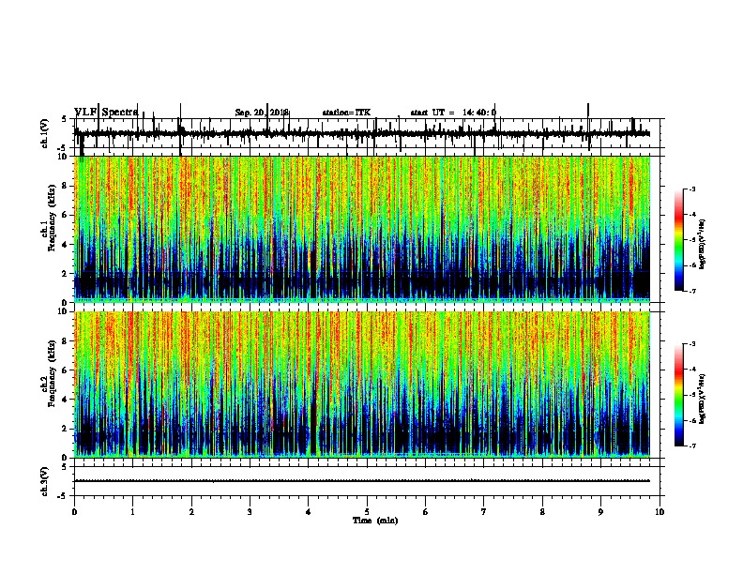743x574 pixels.
Task: Click the "7" minute tick label
Action: point(484,512)
